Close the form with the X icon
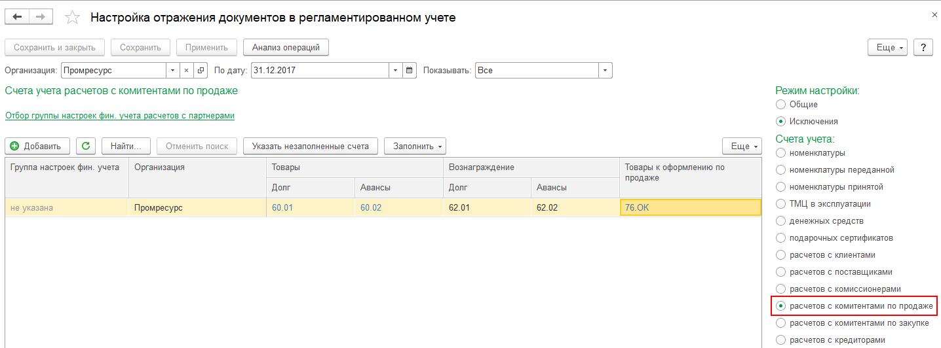This screenshot has height=348, width=941. click(x=934, y=14)
